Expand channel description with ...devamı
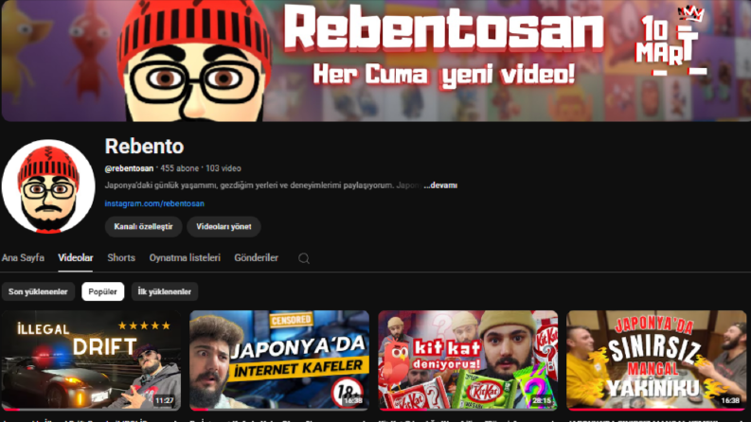The height and width of the screenshot is (422, 751). (440, 185)
